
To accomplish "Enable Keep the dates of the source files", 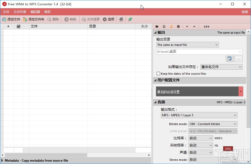I will pos(158,73).
